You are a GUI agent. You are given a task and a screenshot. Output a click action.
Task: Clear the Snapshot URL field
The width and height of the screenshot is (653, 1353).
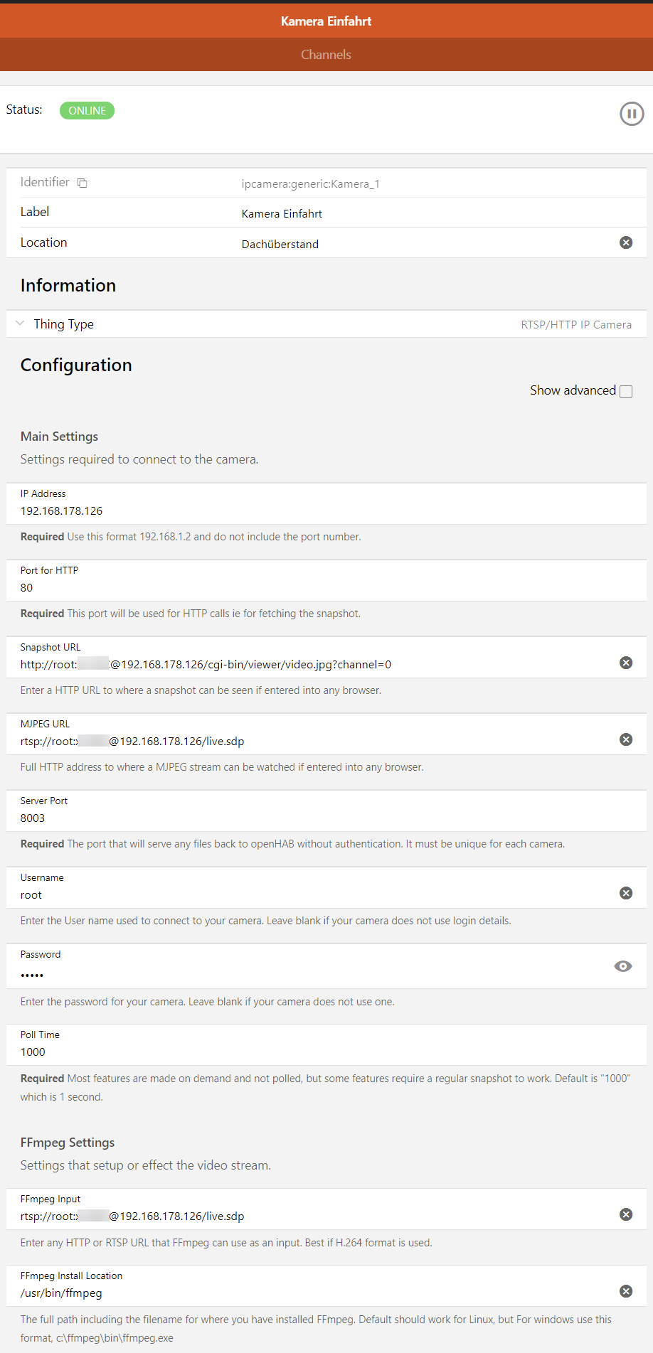point(625,663)
